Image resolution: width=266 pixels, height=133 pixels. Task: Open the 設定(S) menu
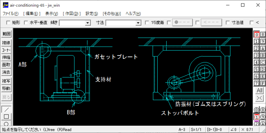[91, 14]
